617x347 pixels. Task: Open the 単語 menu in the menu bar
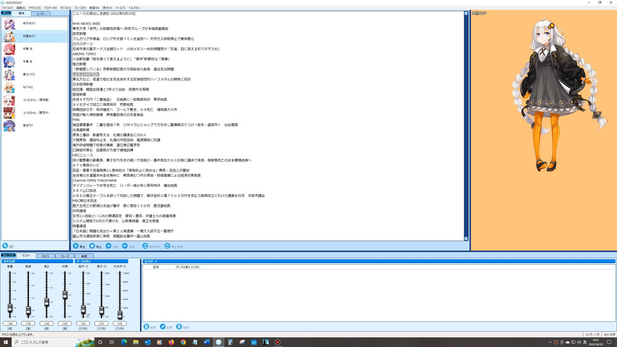point(94,8)
